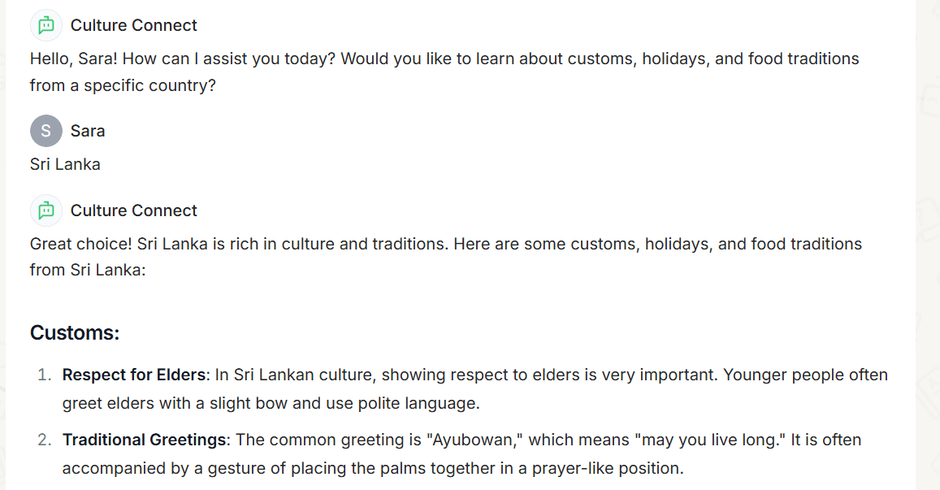The image size is (940, 490).
Task: Select the Culture Connect name above "Great choice!"
Action: coord(134,210)
